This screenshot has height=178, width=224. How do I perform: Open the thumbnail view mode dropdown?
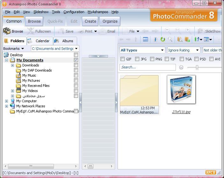208,39
